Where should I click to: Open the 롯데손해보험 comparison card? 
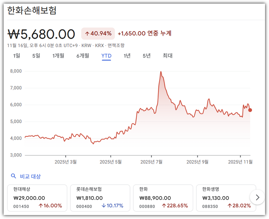(x=100, y=198)
